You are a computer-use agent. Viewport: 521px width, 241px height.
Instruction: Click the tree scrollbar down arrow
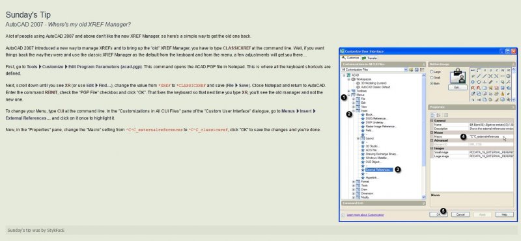tap(424, 197)
